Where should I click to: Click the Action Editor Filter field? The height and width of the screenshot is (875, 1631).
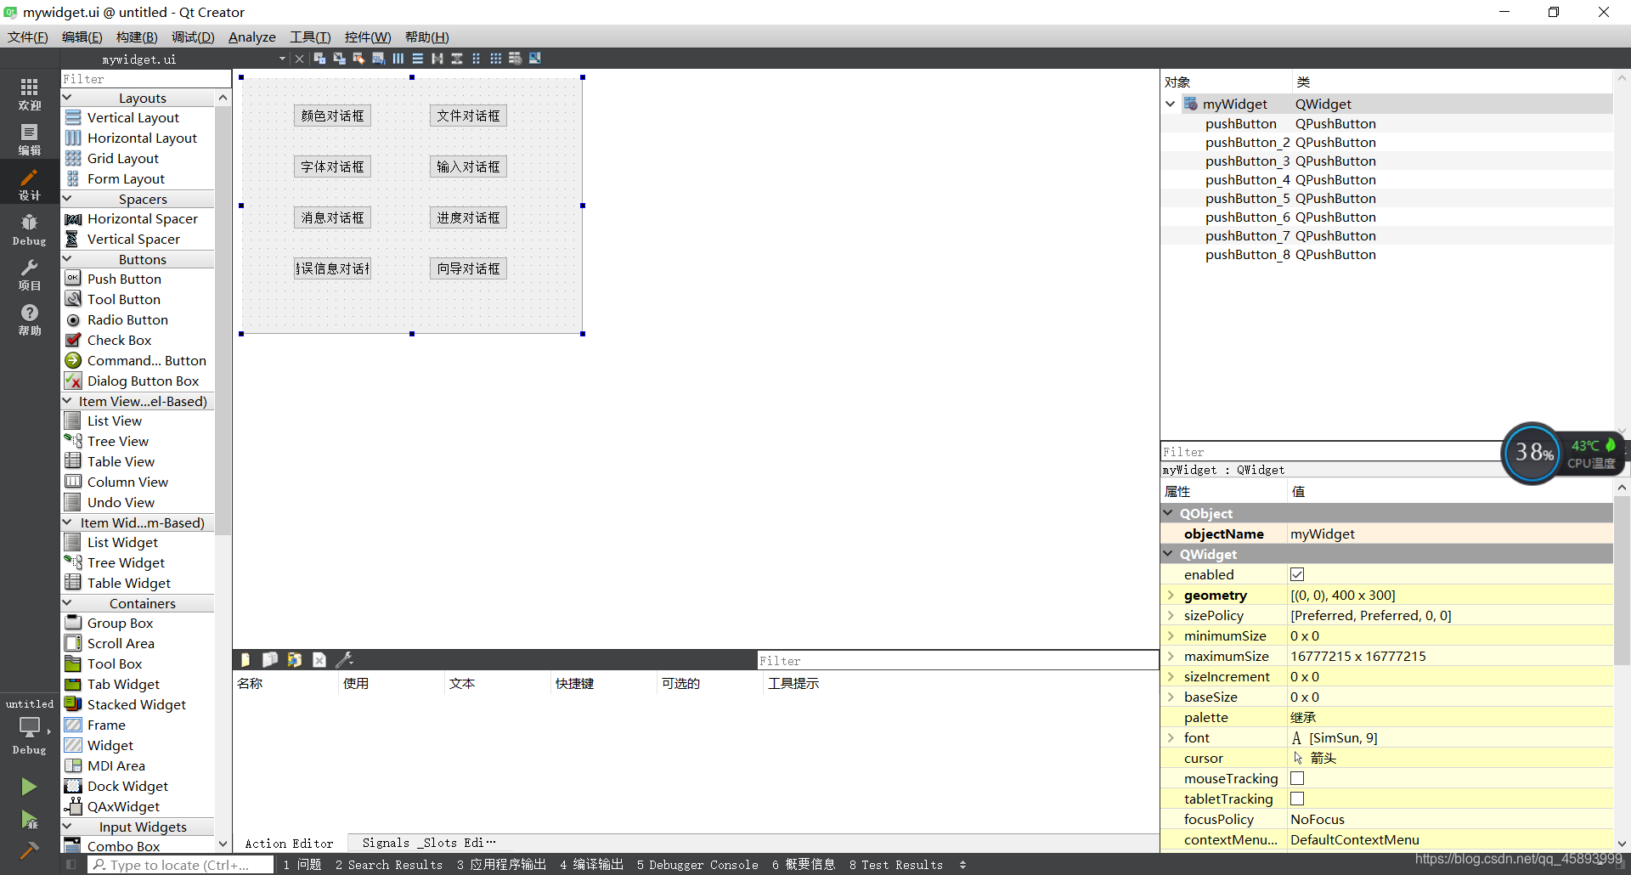(957, 661)
